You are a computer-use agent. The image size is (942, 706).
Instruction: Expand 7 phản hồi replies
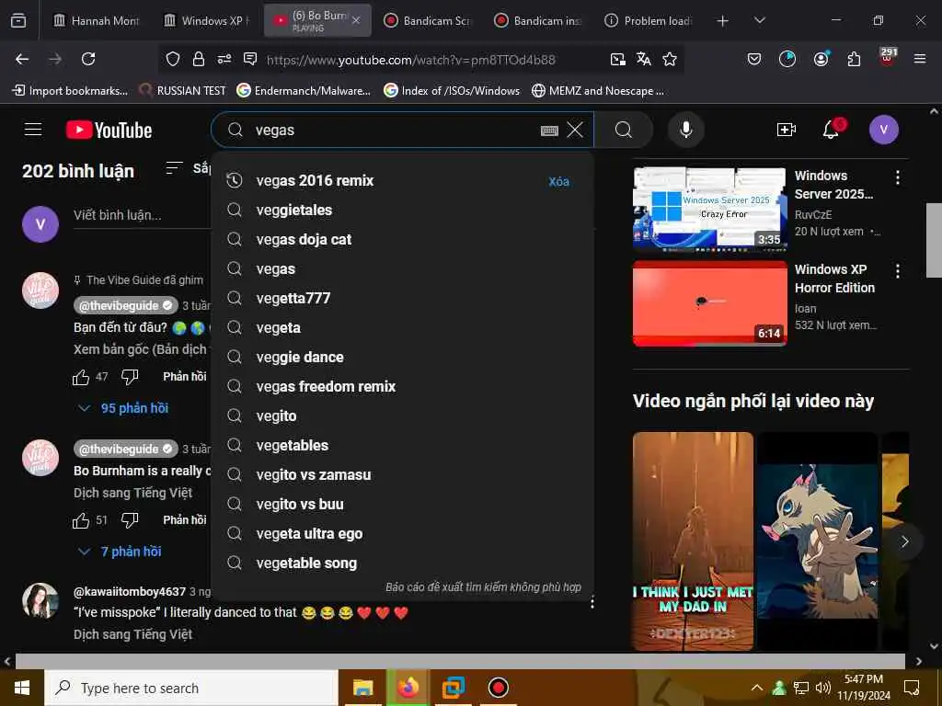point(121,552)
